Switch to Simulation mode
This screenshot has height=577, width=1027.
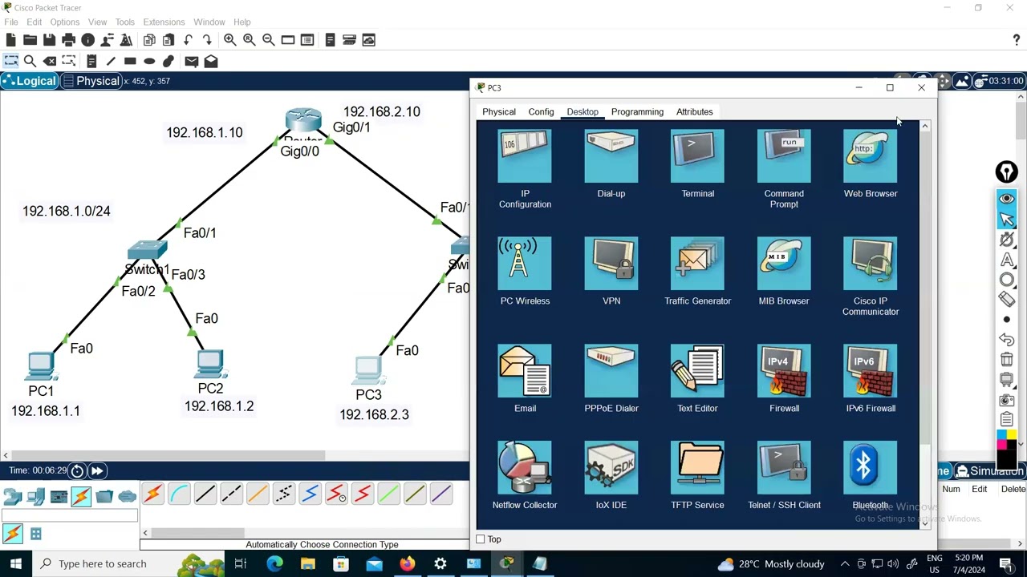tap(988, 471)
